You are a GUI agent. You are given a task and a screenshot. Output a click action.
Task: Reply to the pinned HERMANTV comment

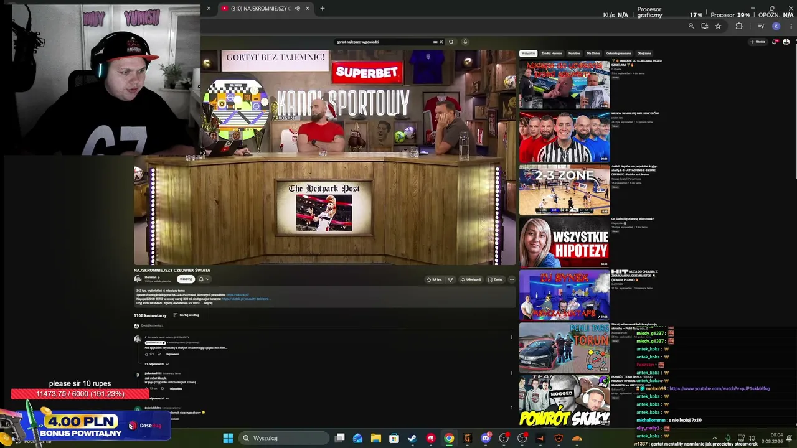click(172, 354)
